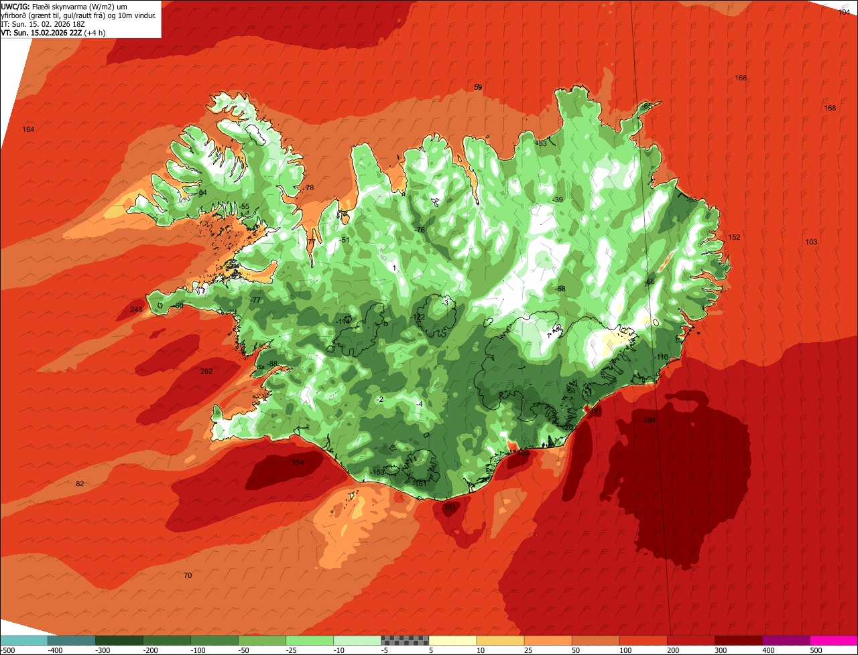Select the legend swatch between 50 and 100
Screen dimensions: 858x655
(595, 640)
